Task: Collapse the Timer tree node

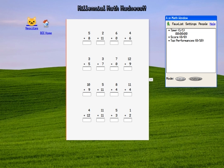Action: [x=169, y=30]
